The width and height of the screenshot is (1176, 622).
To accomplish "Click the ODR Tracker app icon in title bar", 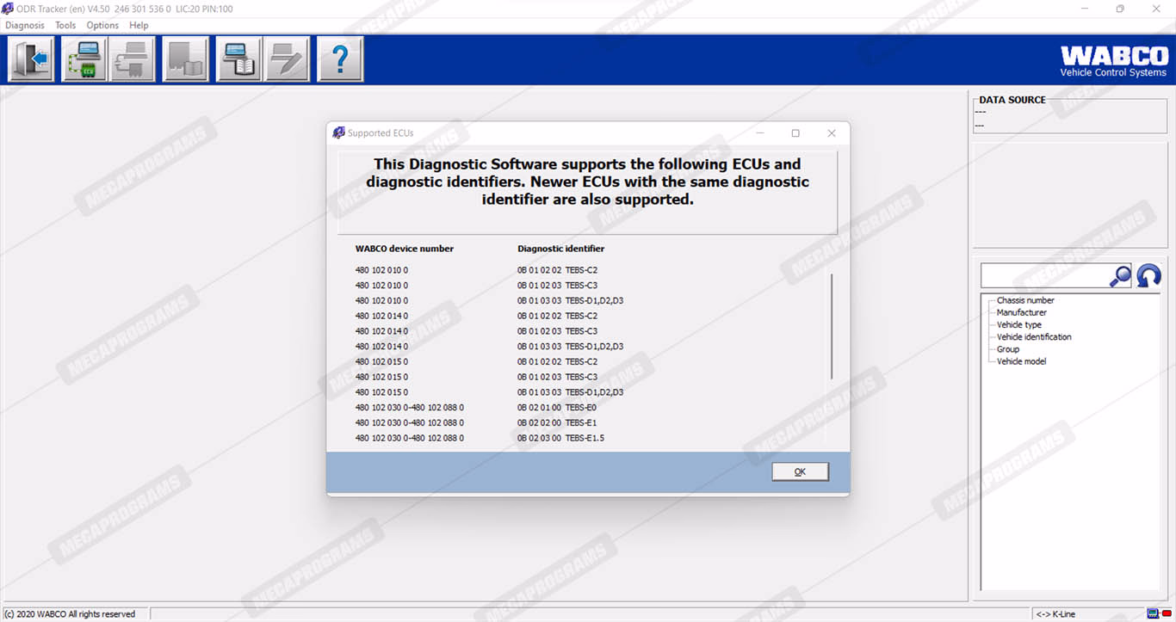I will pos(7,9).
